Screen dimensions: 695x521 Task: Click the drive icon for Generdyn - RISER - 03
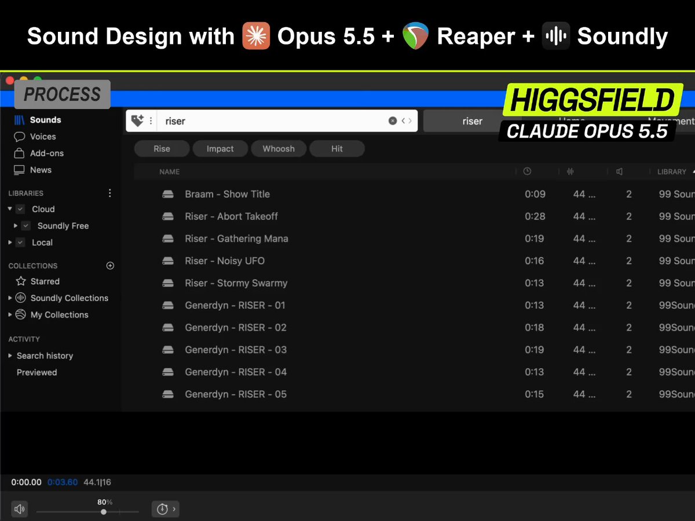pos(168,350)
